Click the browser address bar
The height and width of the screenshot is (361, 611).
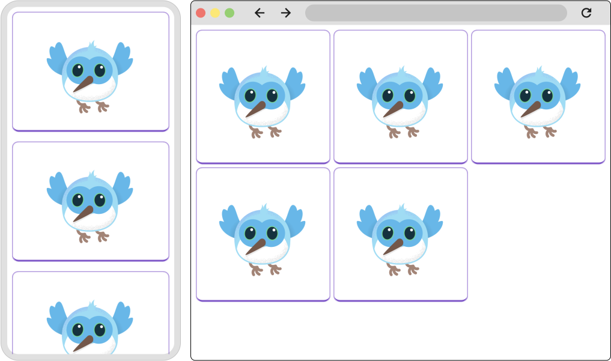coord(436,12)
